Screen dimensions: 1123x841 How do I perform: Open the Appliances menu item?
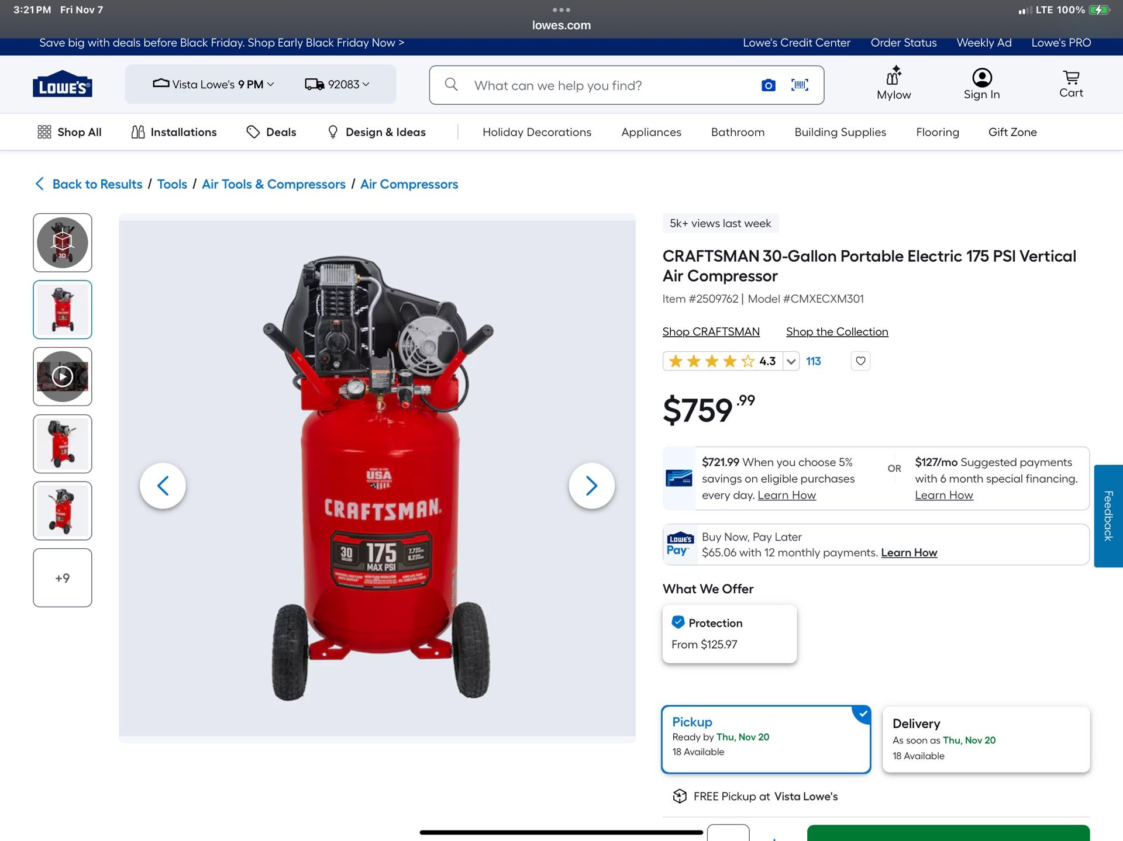coord(651,132)
